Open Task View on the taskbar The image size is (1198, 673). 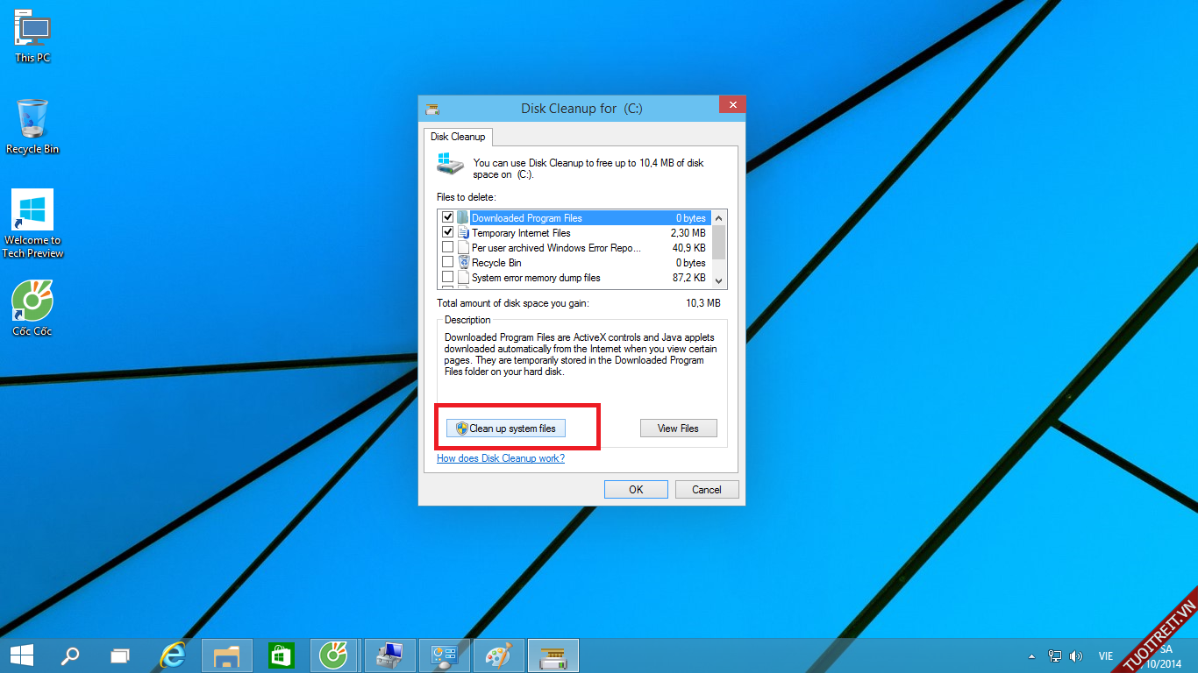[x=120, y=655]
